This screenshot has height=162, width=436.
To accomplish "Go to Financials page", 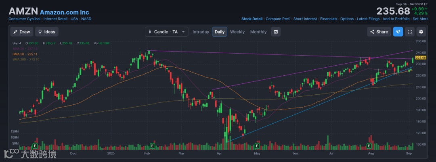I will [328, 19].
